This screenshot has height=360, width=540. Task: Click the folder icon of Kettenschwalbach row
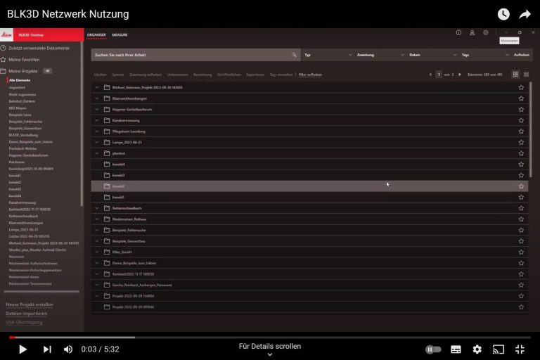107,208
